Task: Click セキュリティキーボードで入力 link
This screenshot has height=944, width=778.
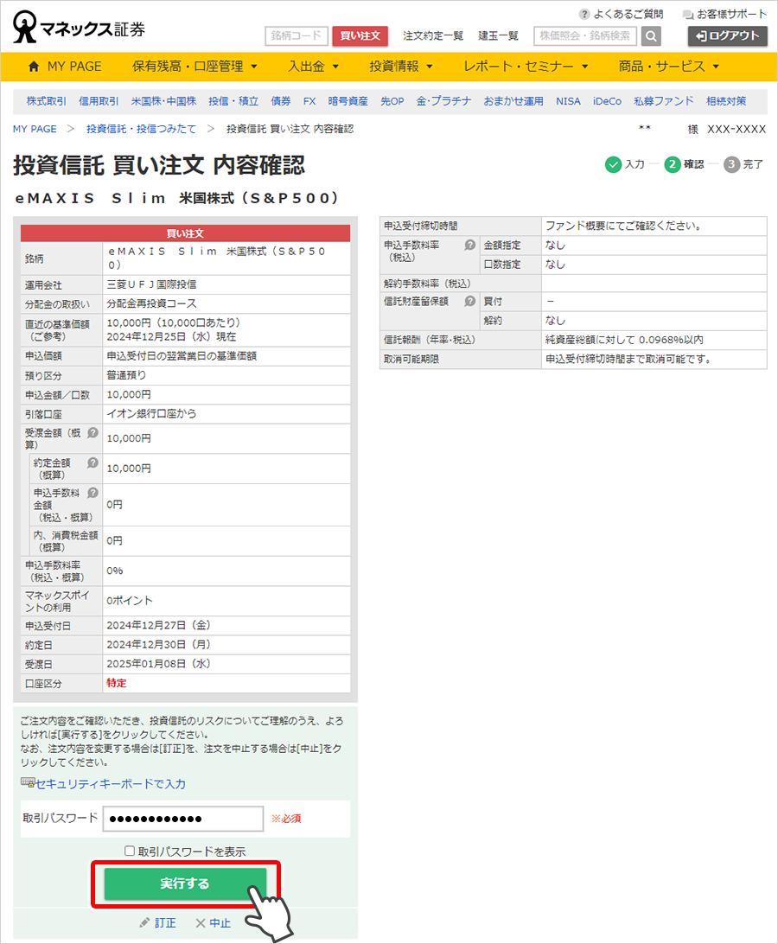Action: (x=111, y=784)
